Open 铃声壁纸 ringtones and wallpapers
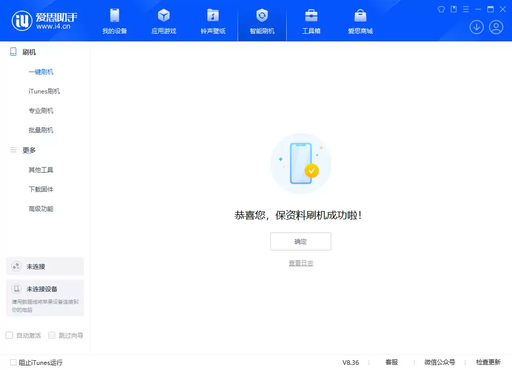 (212, 20)
